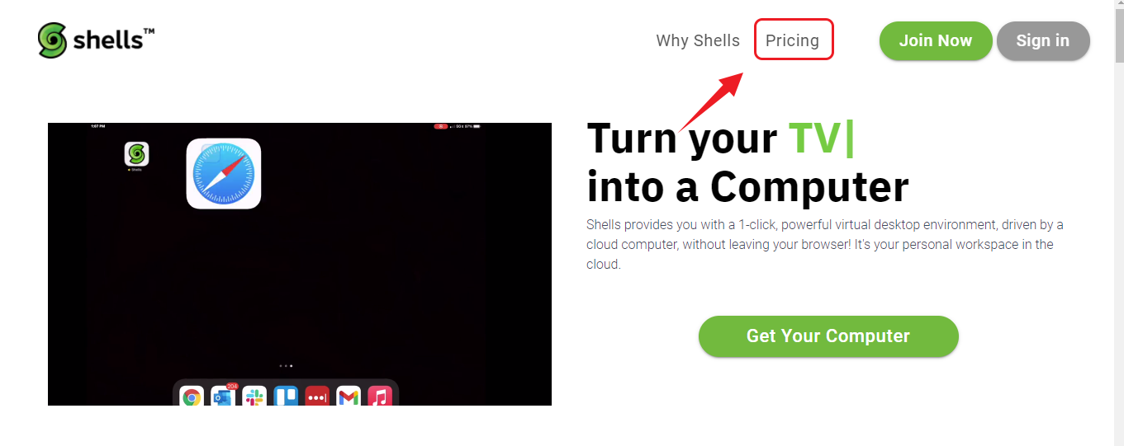
Task: Open the Trello app in the dock
Action: [286, 397]
